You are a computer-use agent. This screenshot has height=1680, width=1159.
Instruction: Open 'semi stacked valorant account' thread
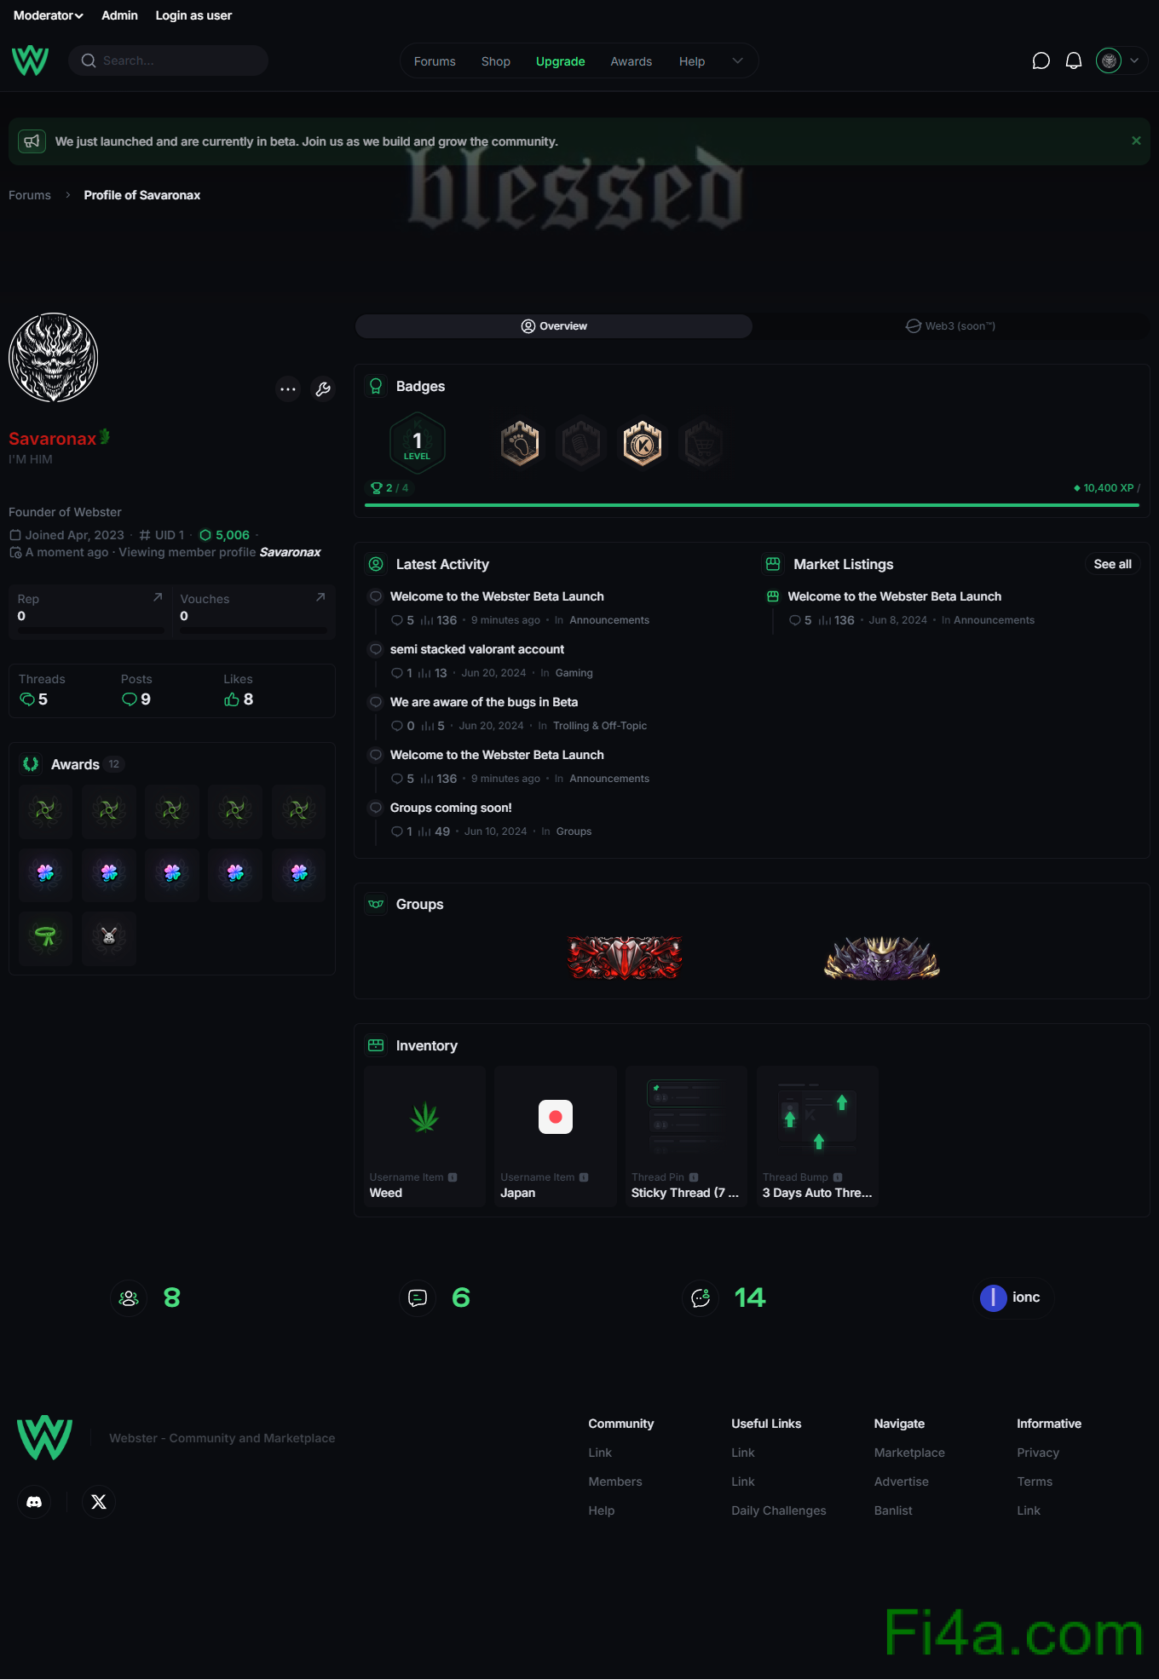tap(477, 649)
